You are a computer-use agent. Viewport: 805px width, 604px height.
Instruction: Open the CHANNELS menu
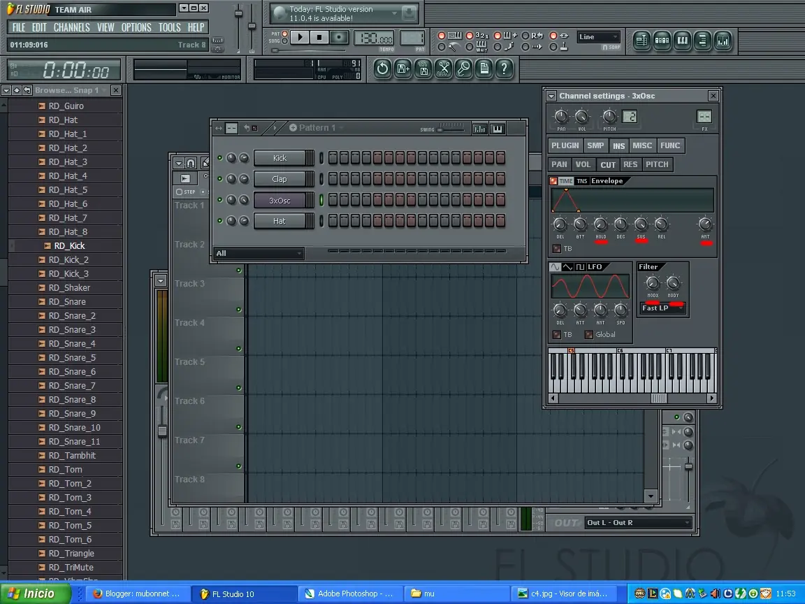71,27
